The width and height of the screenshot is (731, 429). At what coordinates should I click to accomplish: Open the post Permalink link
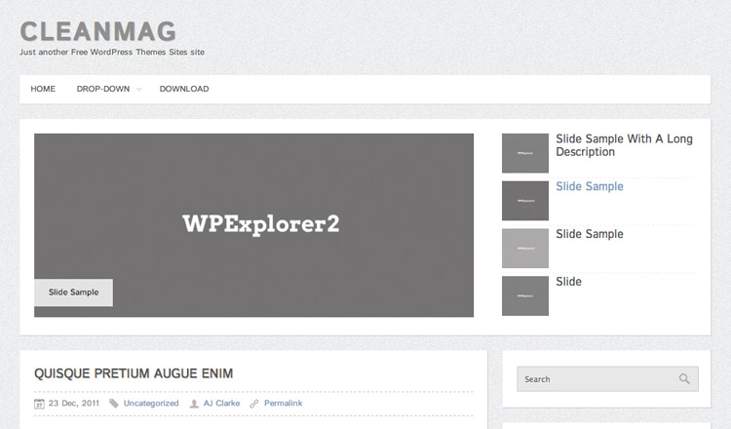click(283, 403)
